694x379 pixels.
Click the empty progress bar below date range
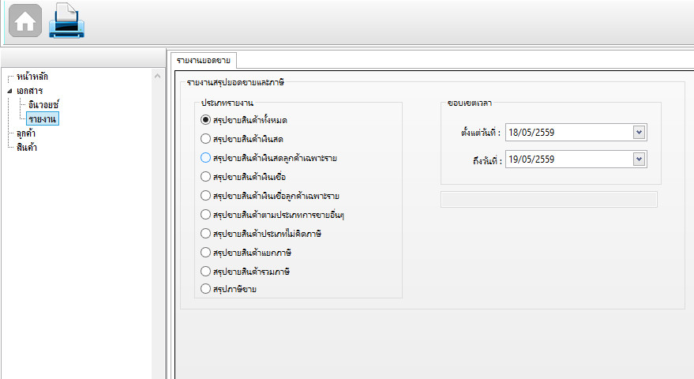coord(549,199)
